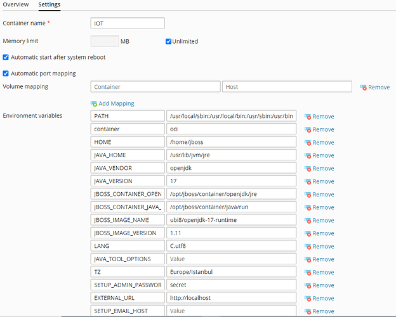The width and height of the screenshot is (396, 317).
Task: Click remove icon beside PATH variable
Action: tap(308, 117)
